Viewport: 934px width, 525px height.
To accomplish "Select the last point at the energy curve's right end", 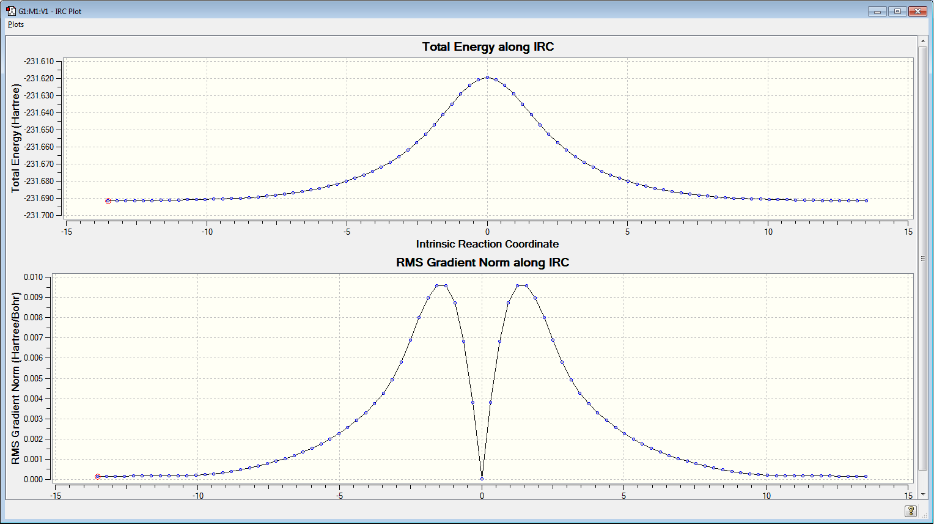I will (x=866, y=200).
